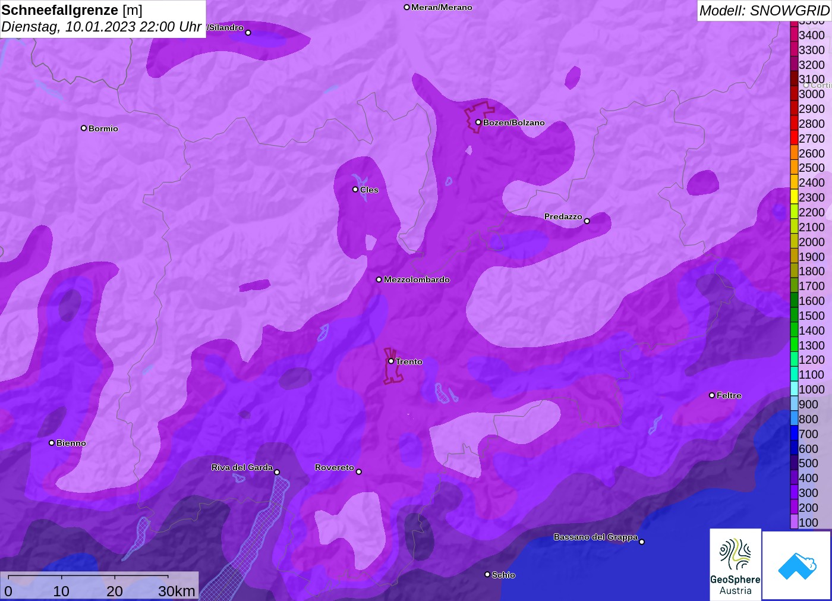Click the Cles location marker
Image resolution: width=832 pixels, height=601 pixels.
click(355, 190)
